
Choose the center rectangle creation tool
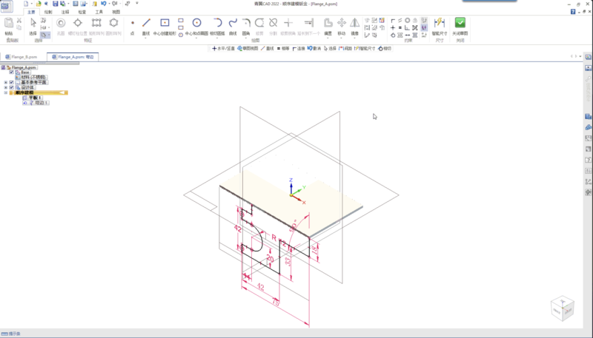click(165, 24)
